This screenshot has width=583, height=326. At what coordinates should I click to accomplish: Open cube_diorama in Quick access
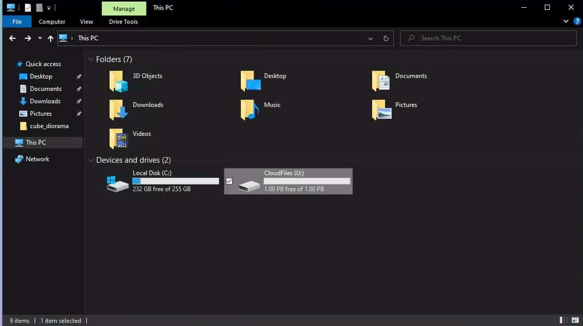click(x=49, y=126)
